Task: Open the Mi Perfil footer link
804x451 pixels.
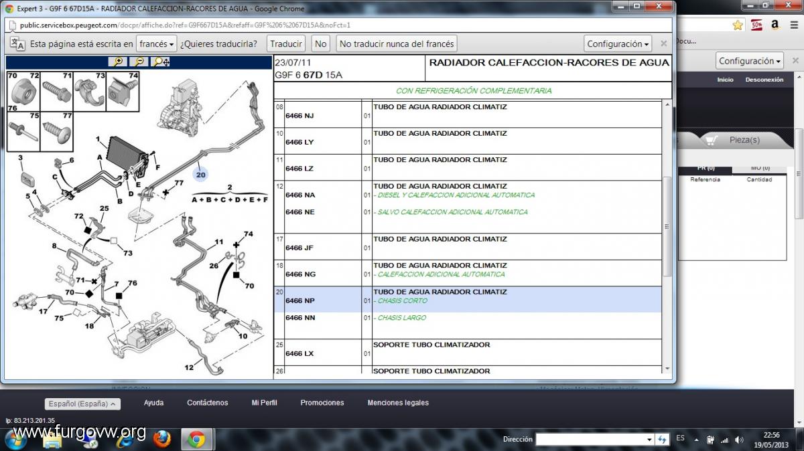Action: coord(264,403)
